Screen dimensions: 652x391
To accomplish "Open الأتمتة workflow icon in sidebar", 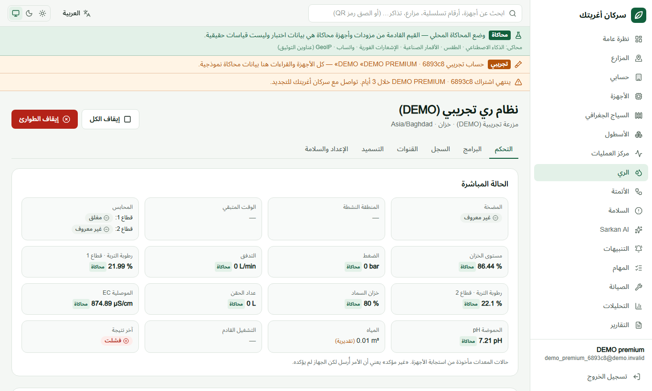I will pos(639,192).
